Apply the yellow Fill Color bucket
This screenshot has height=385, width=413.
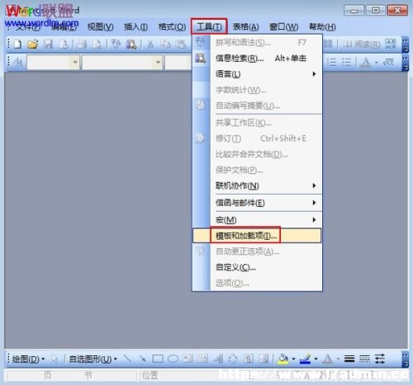click(283, 359)
